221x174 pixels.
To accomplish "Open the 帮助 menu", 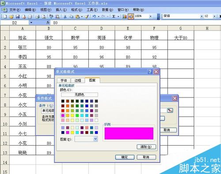I will (138, 10).
